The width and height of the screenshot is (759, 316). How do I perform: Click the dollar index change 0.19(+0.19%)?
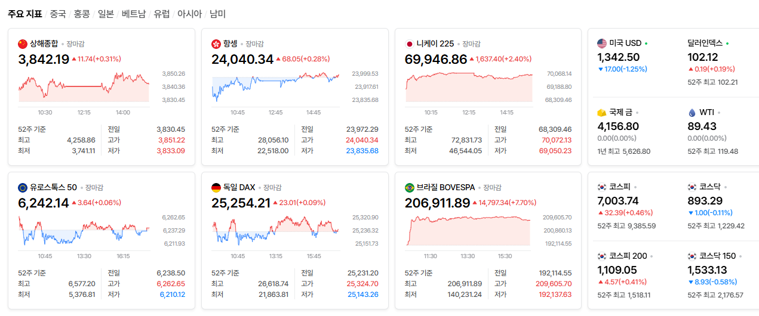click(x=711, y=69)
